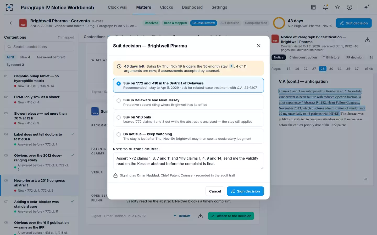
Task: Close the Suit decision dialog
Action: click(259, 46)
